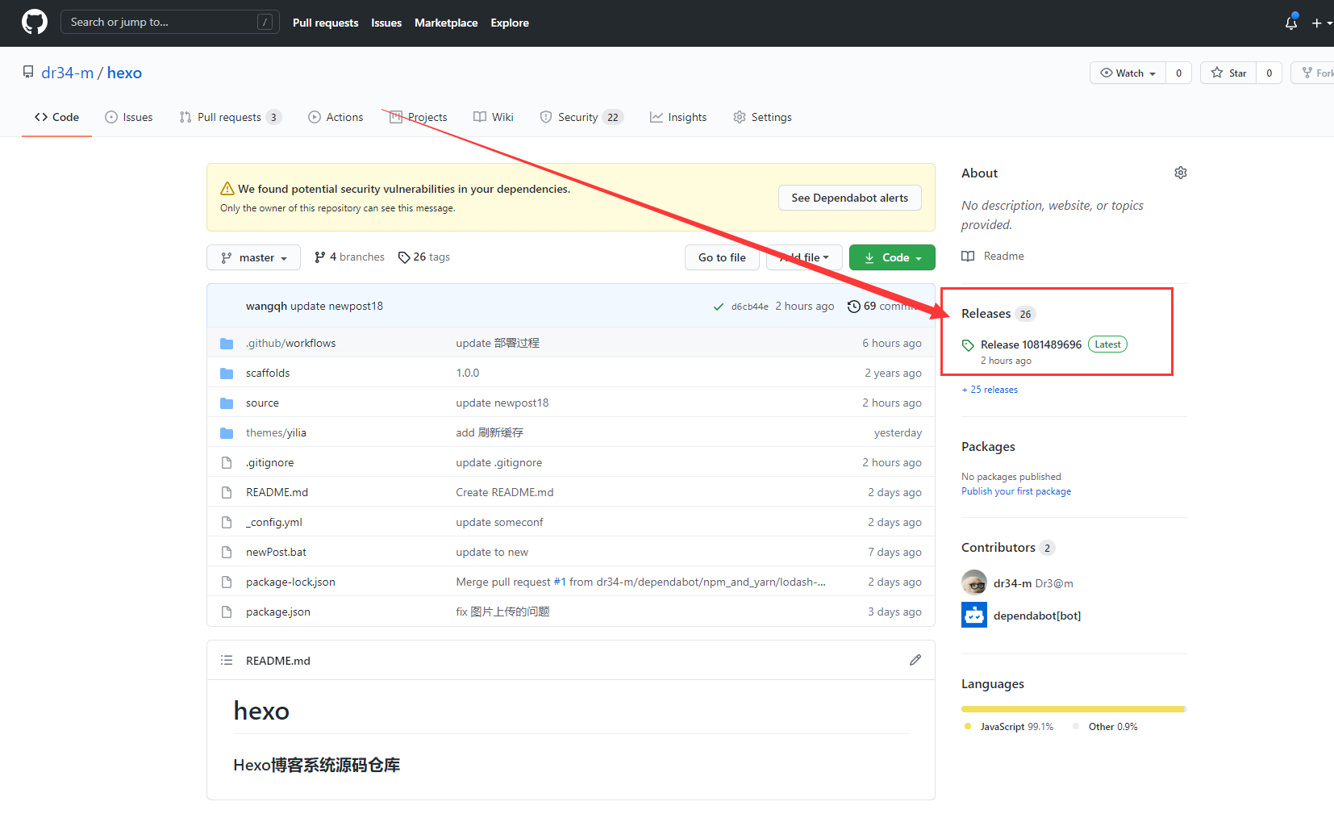Viewport: 1334px width, 814px height.
Task: Open the Pull requests repo tab
Action: (230, 117)
